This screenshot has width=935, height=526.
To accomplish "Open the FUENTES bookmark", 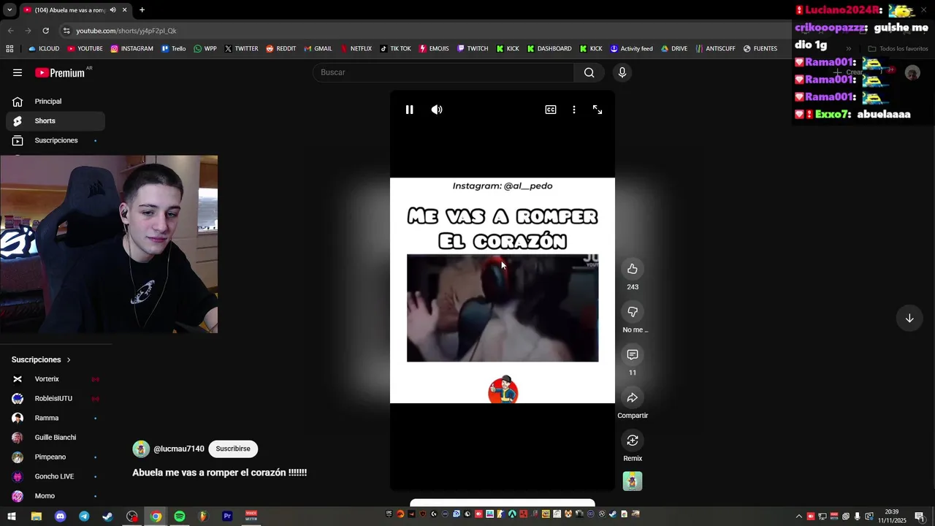I will click(760, 49).
